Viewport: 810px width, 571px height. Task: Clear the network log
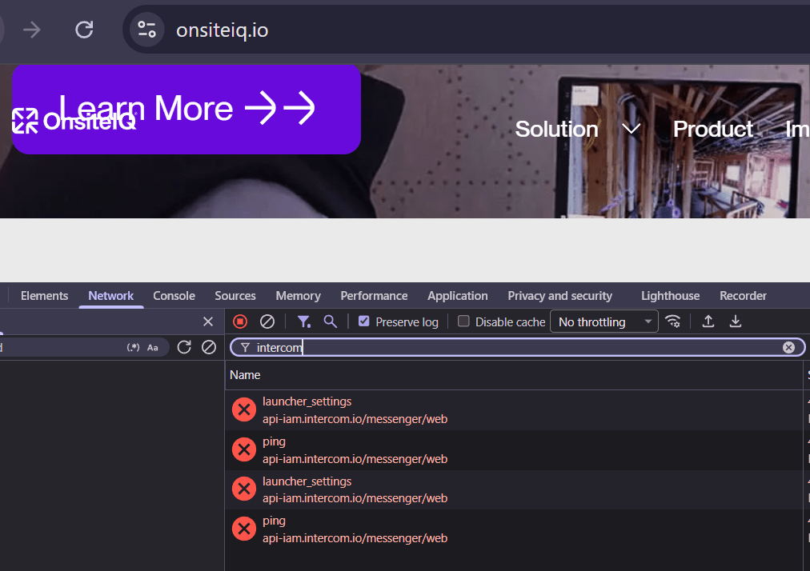pos(267,321)
